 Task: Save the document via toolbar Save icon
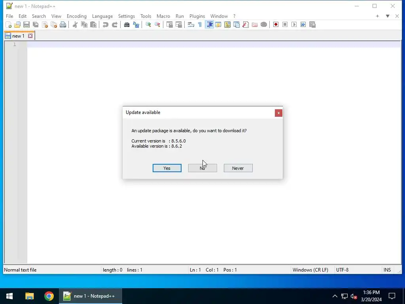point(26,25)
